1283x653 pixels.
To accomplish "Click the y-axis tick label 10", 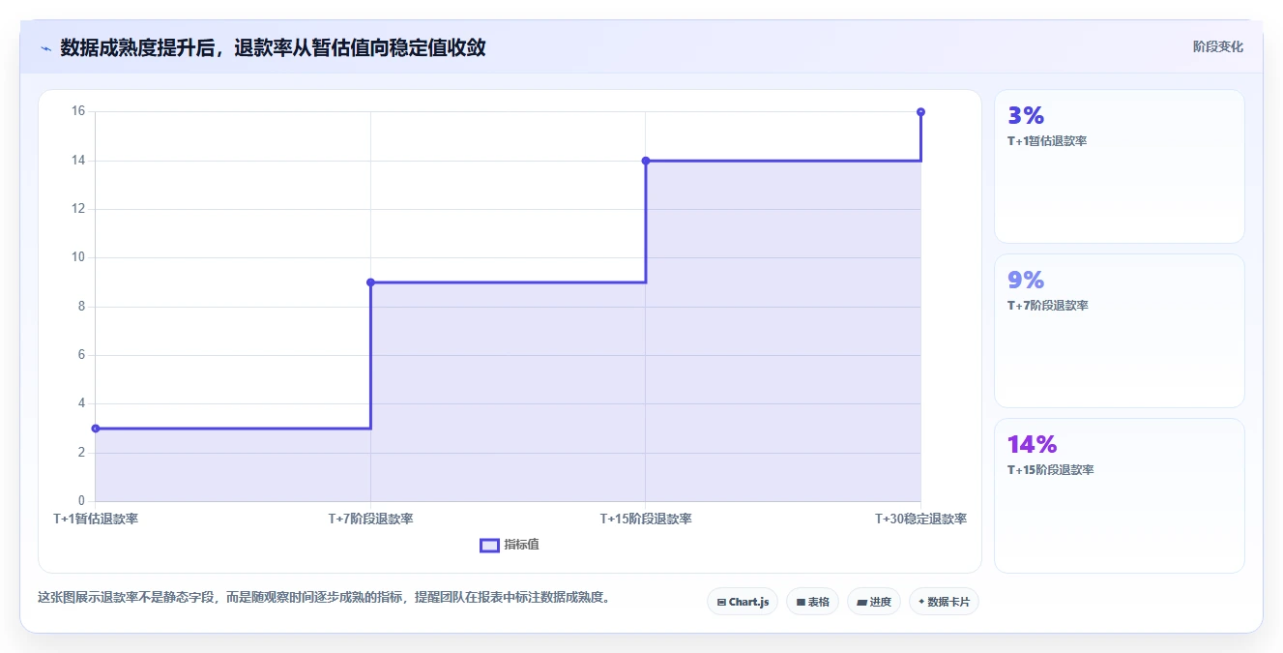I will (78, 257).
